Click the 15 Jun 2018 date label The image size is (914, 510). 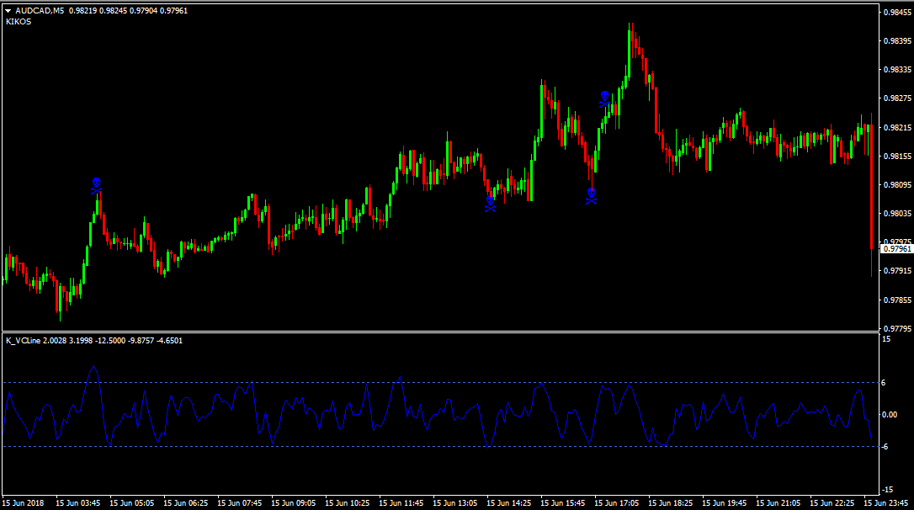point(23,503)
